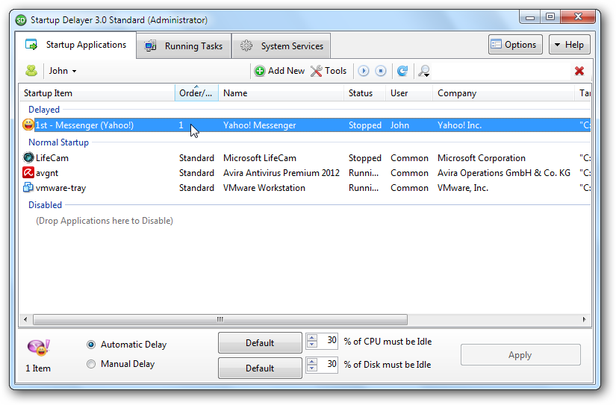
Task: Clear search with the red X
Action: [579, 71]
